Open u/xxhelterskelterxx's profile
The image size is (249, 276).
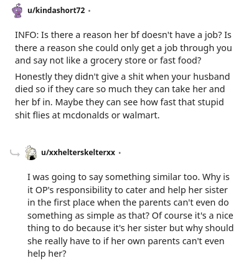coord(78,153)
